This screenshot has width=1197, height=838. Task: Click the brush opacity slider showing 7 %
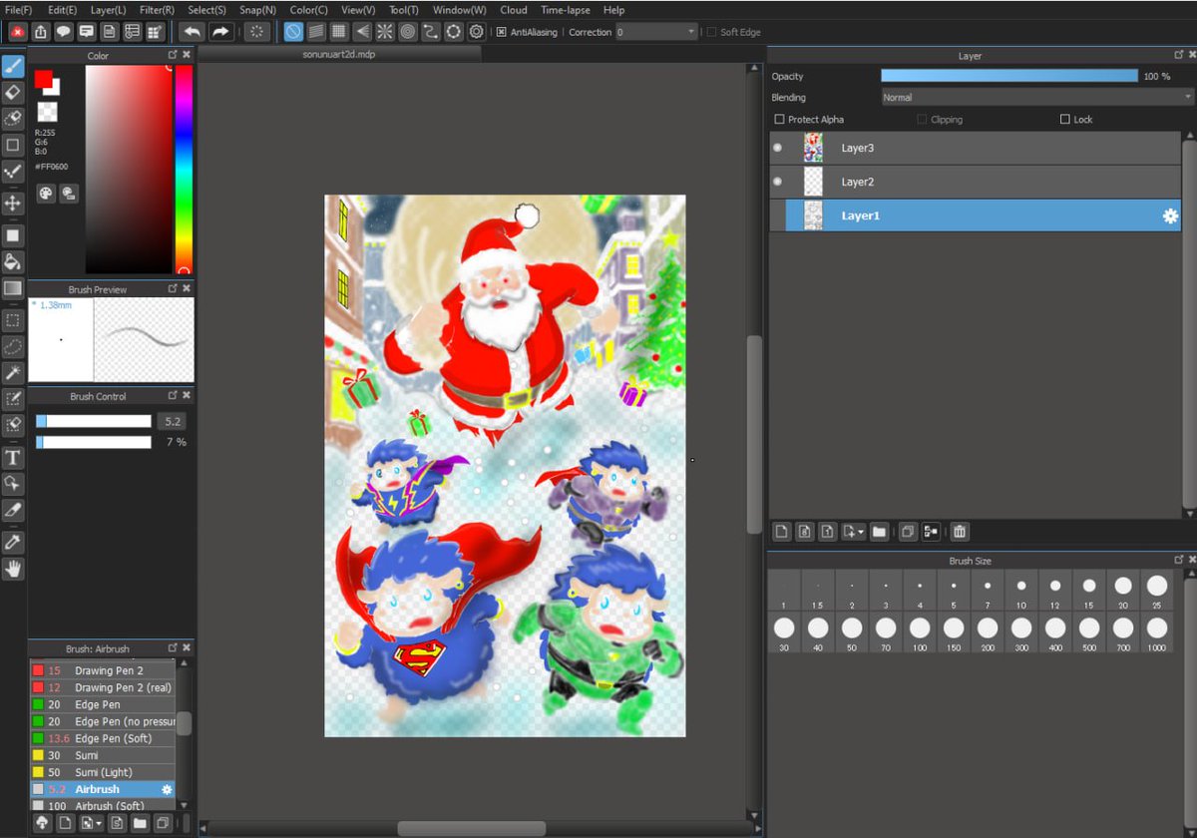(94, 442)
